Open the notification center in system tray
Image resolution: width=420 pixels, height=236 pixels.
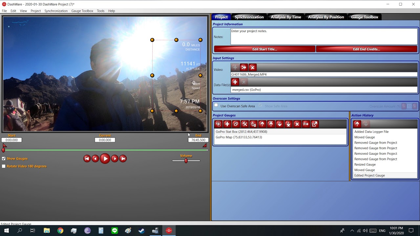[411, 230]
